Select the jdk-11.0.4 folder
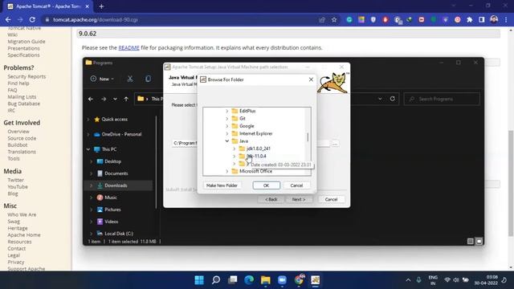The height and width of the screenshot is (289, 514). 256,157
